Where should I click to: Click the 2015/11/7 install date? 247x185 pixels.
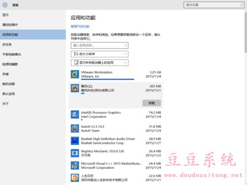(153, 143)
